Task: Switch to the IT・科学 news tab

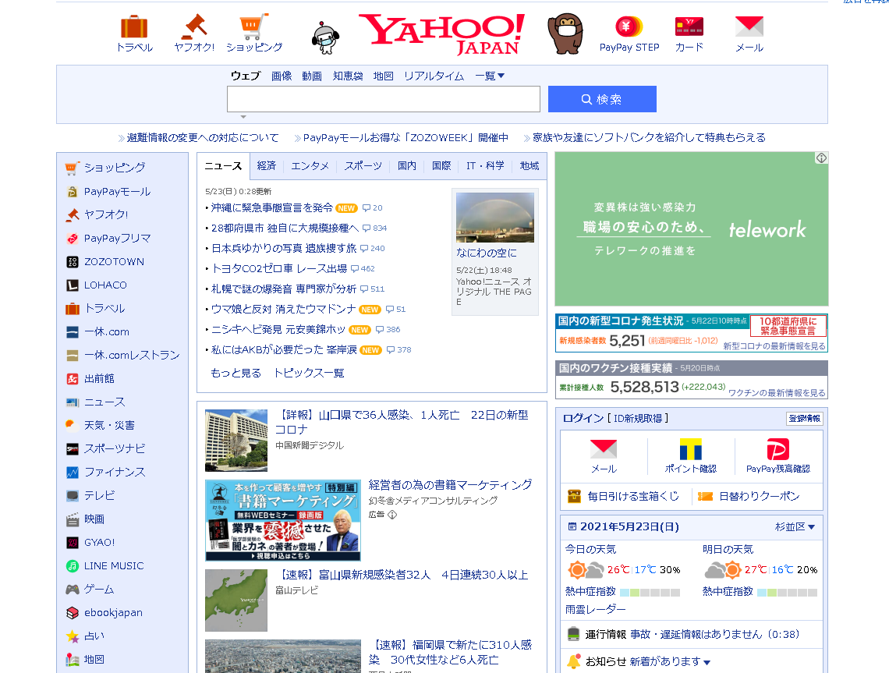Action: (485, 165)
